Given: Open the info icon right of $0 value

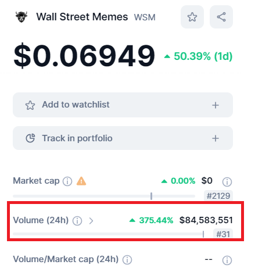Looking at the screenshot, I should (227, 182).
